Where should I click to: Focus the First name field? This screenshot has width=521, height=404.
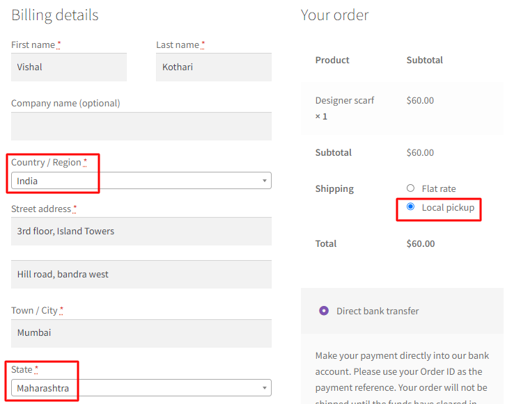tap(69, 67)
